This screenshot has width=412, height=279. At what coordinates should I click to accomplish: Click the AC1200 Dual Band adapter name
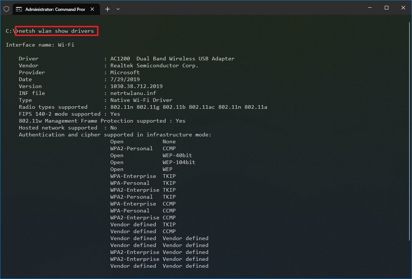[172, 59]
